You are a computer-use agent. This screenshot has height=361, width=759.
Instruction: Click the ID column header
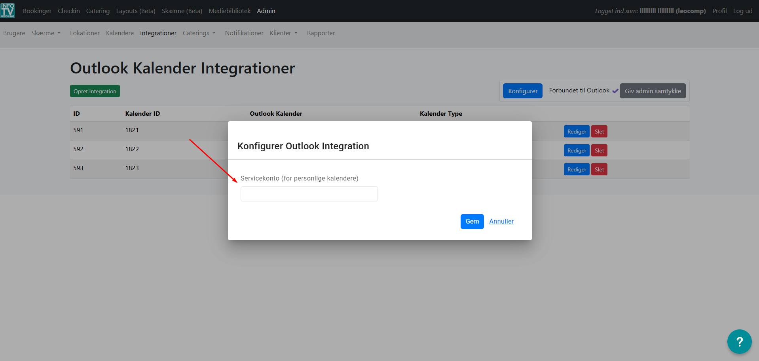click(x=76, y=114)
